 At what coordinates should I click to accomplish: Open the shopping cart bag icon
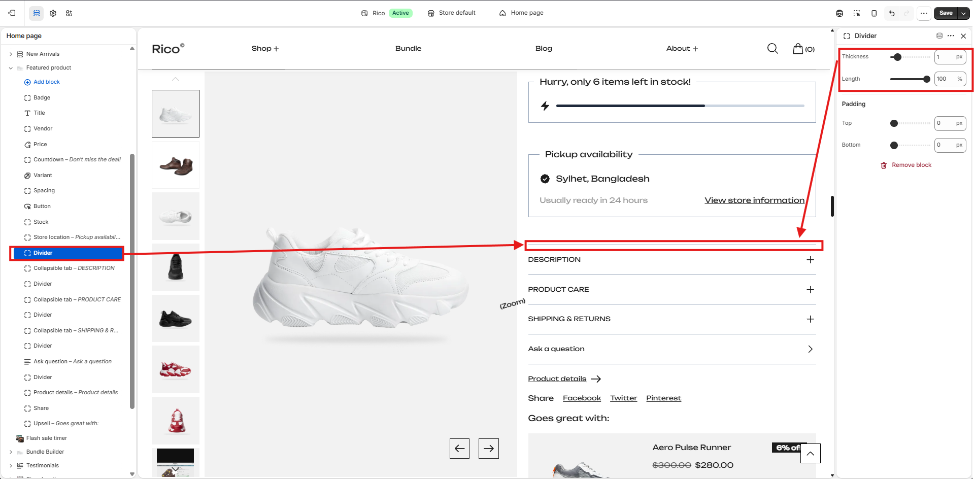pos(798,48)
